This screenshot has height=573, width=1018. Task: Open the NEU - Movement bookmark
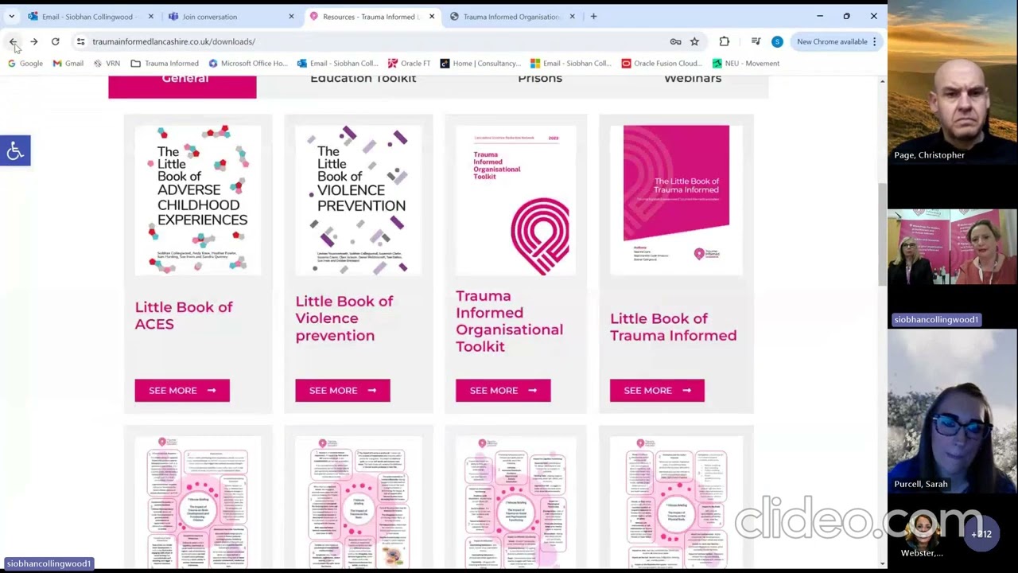tap(746, 63)
